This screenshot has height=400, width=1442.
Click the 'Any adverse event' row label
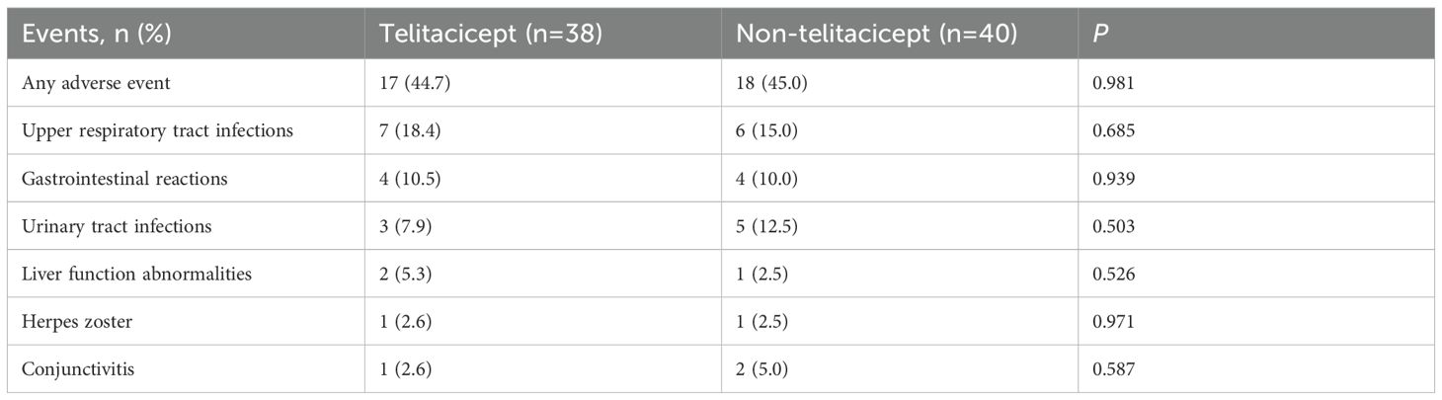[x=96, y=83]
